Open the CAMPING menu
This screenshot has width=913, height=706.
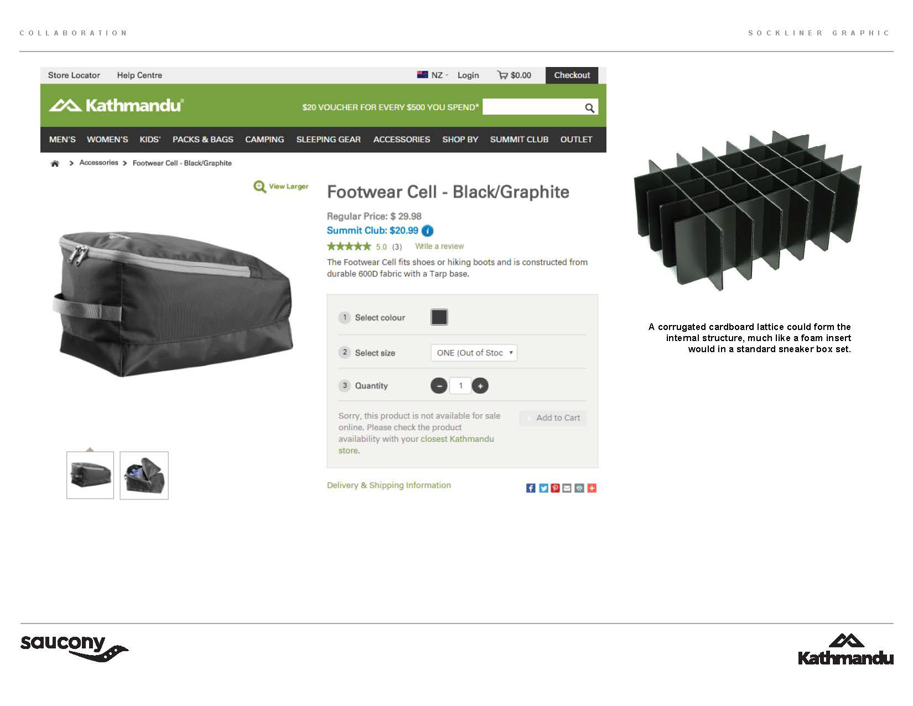(x=264, y=140)
